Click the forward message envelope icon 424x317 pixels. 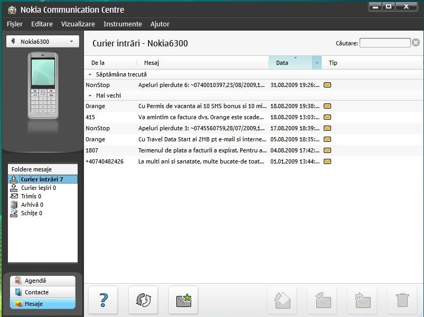click(x=362, y=300)
